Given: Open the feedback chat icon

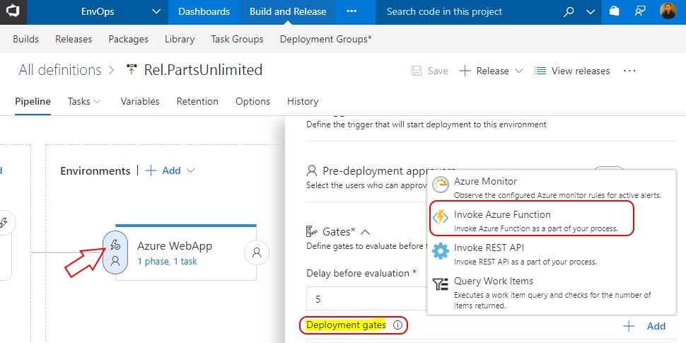Looking at the screenshot, I should [x=640, y=12].
